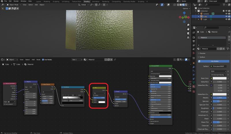This screenshot has height=134, width=231.
Task: Switch to the UV Editing workspace tab
Action: click(x=66, y=1)
